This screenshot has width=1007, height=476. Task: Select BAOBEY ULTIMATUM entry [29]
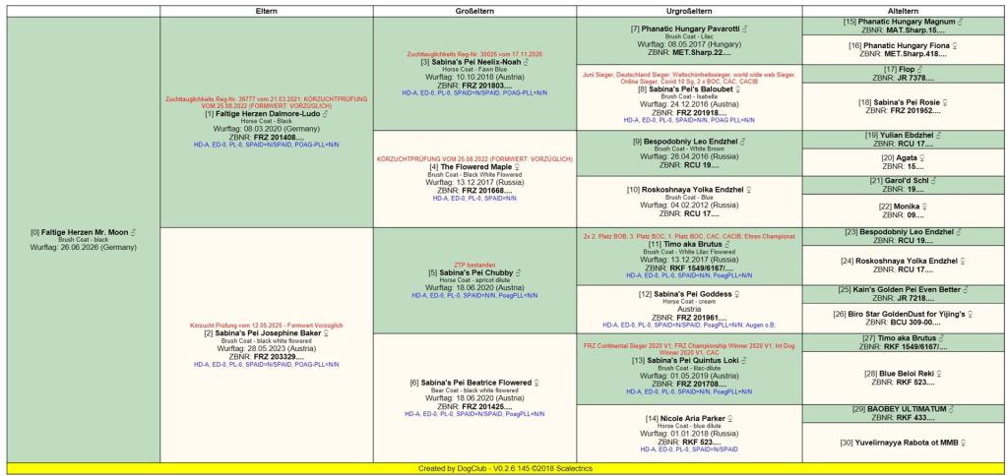905,409
